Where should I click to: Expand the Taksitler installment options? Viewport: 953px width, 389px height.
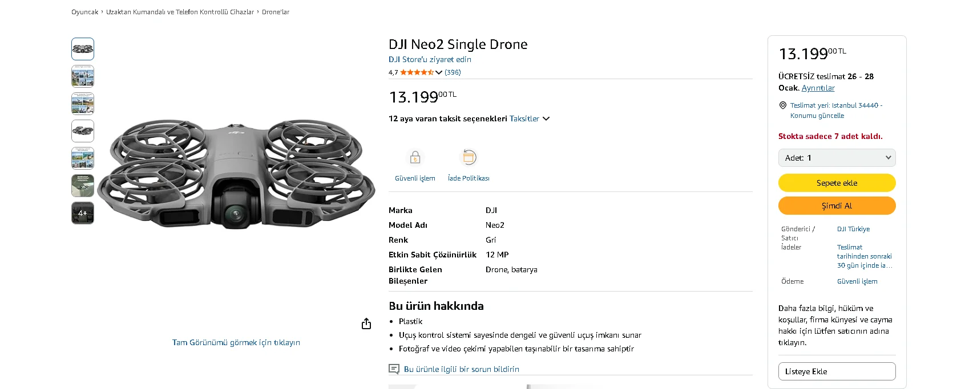(529, 118)
